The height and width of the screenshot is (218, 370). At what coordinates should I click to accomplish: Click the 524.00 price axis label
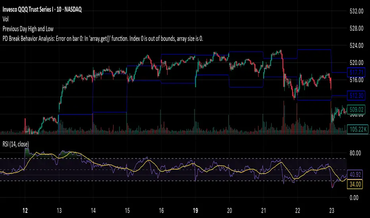coord(357,46)
